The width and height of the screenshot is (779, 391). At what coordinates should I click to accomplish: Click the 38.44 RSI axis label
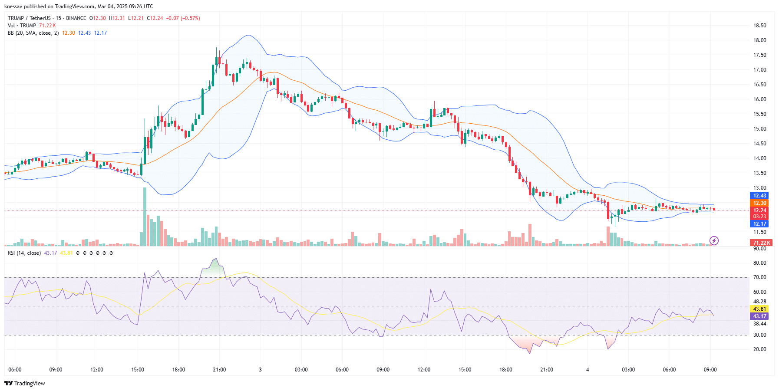tap(759, 324)
